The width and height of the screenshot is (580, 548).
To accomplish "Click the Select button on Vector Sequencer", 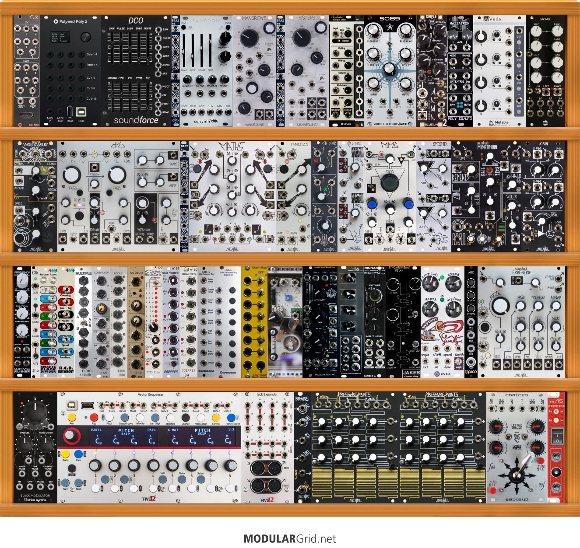I will [201, 479].
